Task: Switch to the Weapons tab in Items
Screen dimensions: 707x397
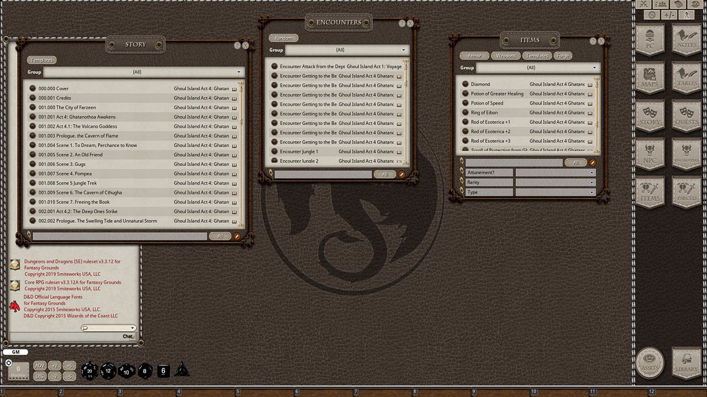Action: (505, 56)
